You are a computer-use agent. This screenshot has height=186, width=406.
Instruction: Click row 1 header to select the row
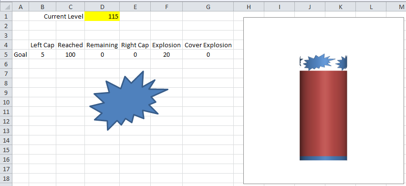(x=6, y=17)
